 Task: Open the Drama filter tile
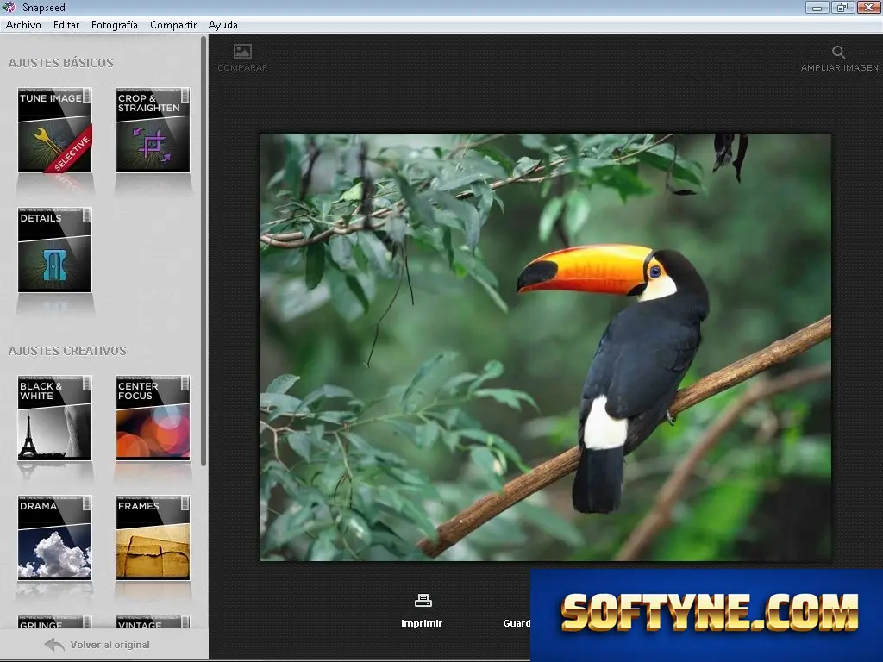click(54, 538)
